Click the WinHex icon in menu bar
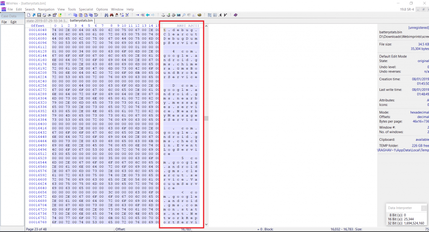 (x=3, y=9)
